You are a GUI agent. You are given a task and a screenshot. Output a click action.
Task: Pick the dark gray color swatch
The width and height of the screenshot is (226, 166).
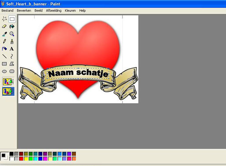[x=16, y=154]
